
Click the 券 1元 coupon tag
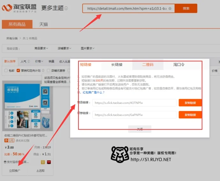point(9,141)
